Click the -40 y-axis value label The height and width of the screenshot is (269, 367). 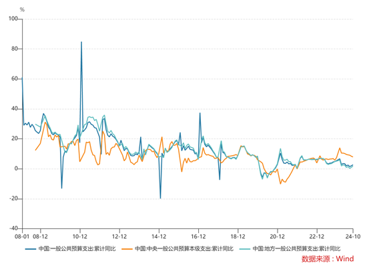coord(13,228)
